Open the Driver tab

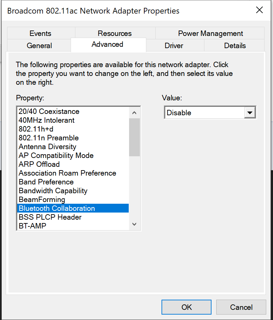click(174, 46)
